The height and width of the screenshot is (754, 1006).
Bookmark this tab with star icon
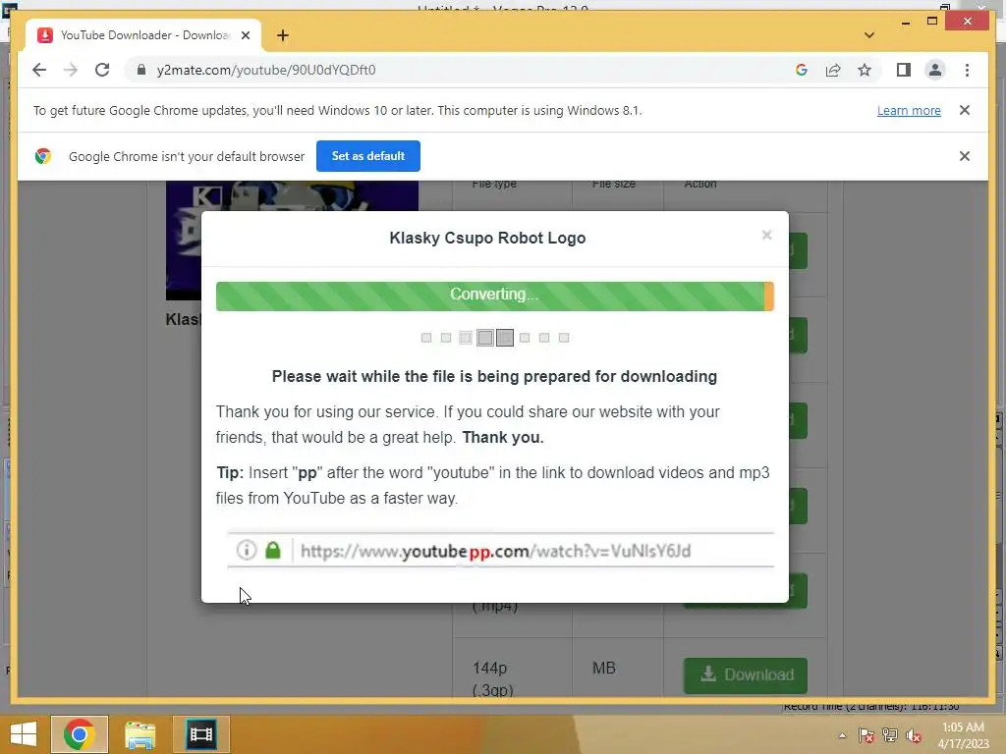[x=865, y=70]
